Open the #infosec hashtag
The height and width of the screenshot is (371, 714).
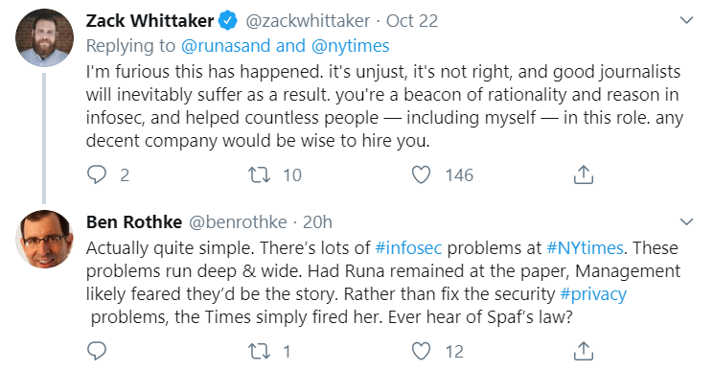pyautogui.click(x=408, y=248)
